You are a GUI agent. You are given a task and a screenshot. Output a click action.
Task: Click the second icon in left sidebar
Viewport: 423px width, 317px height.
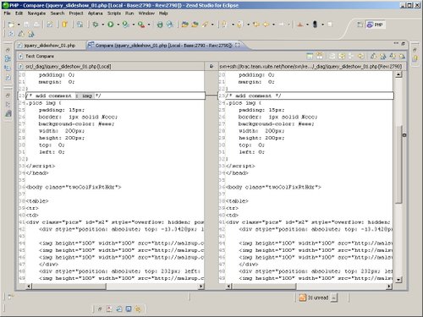click(x=8, y=58)
